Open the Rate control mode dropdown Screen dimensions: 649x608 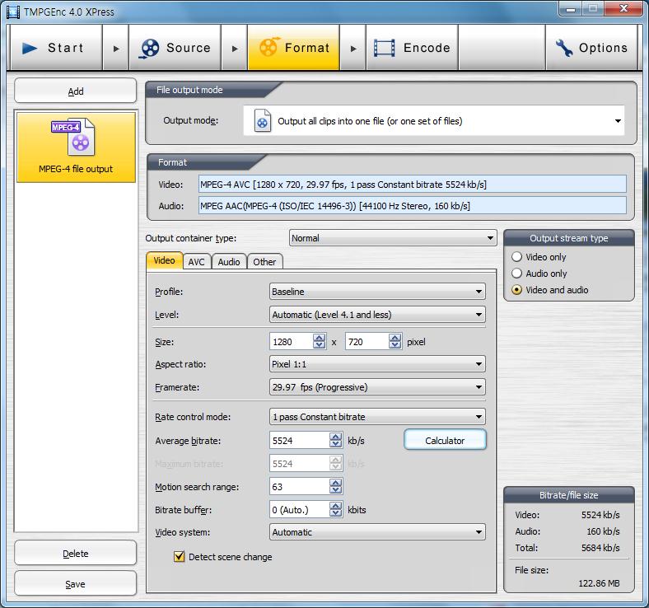pos(377,417)
